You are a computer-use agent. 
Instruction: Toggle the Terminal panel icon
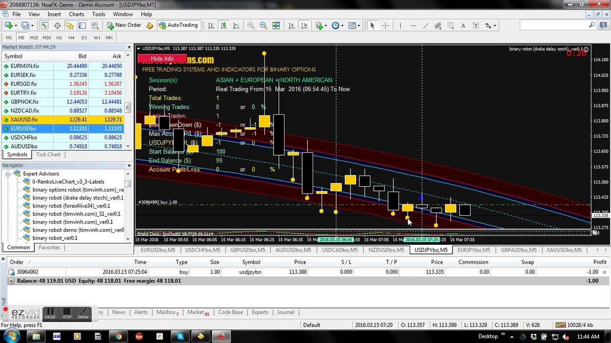(82, 25)
